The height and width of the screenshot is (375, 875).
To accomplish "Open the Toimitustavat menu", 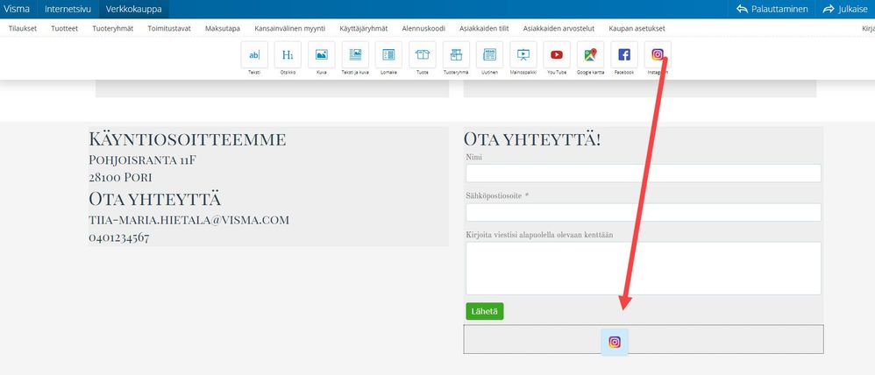I will point(169,28).
